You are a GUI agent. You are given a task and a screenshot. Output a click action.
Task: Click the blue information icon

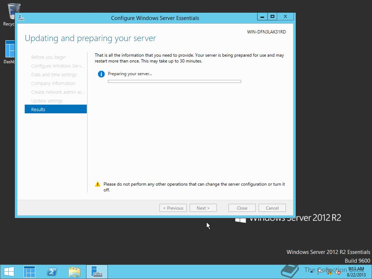tap(101, 74)
